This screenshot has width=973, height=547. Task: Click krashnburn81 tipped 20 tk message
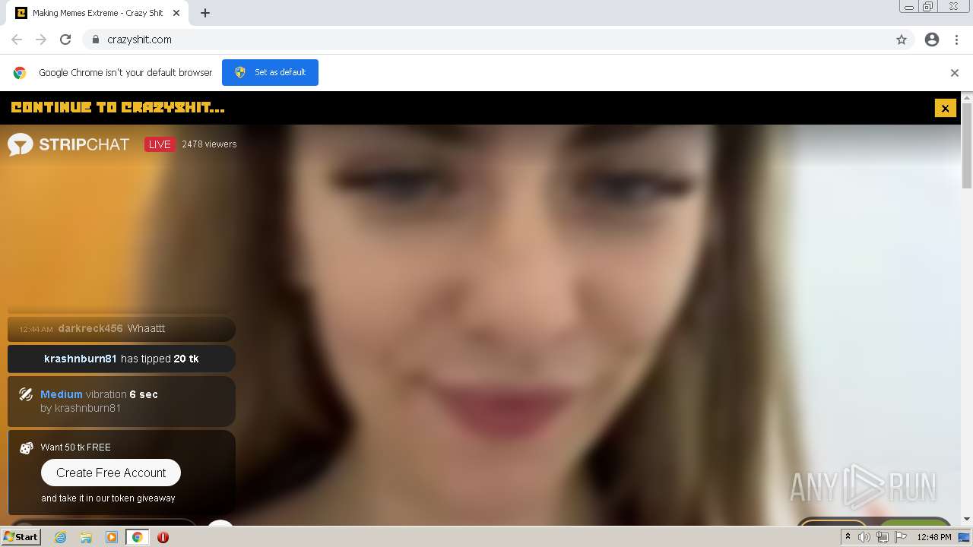click(x=122, y=359)
